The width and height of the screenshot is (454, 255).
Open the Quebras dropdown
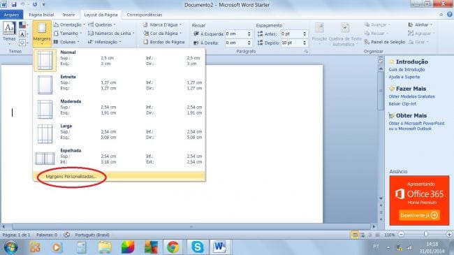pos(102,25)
